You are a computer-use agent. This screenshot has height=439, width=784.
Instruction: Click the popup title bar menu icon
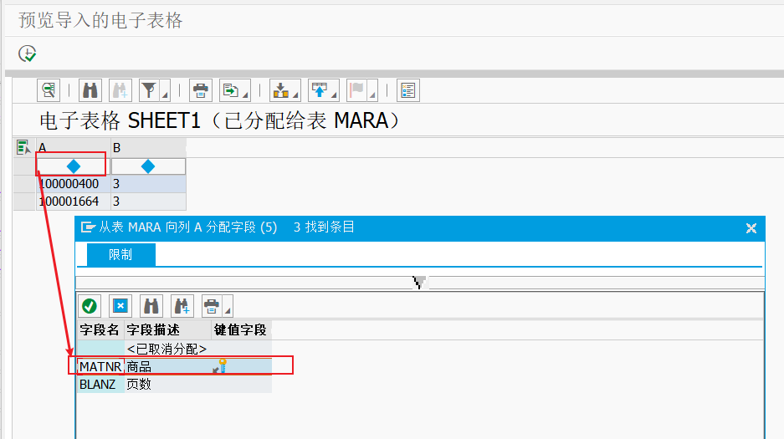(88, 227)
